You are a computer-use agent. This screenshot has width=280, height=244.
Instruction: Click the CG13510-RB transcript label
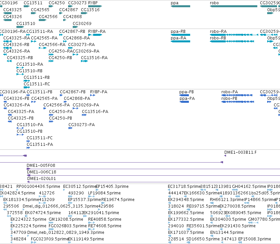pyautogui.click(x=30, y=71)
